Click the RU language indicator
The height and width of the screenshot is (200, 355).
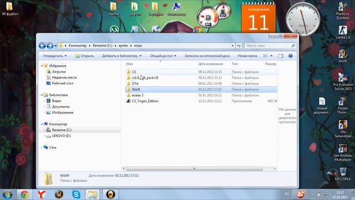point(287,194)
